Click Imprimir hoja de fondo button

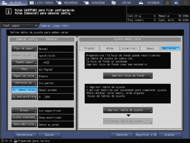128,76
